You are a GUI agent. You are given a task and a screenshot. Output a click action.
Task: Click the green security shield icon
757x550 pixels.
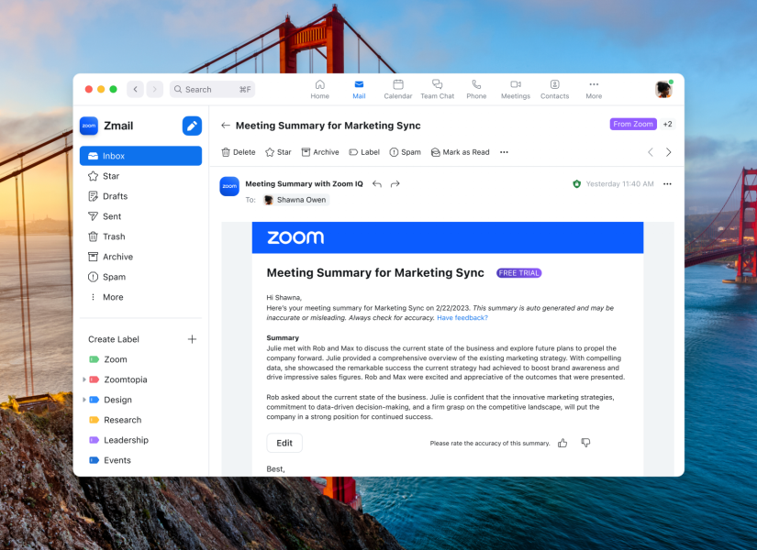(576, 184)
